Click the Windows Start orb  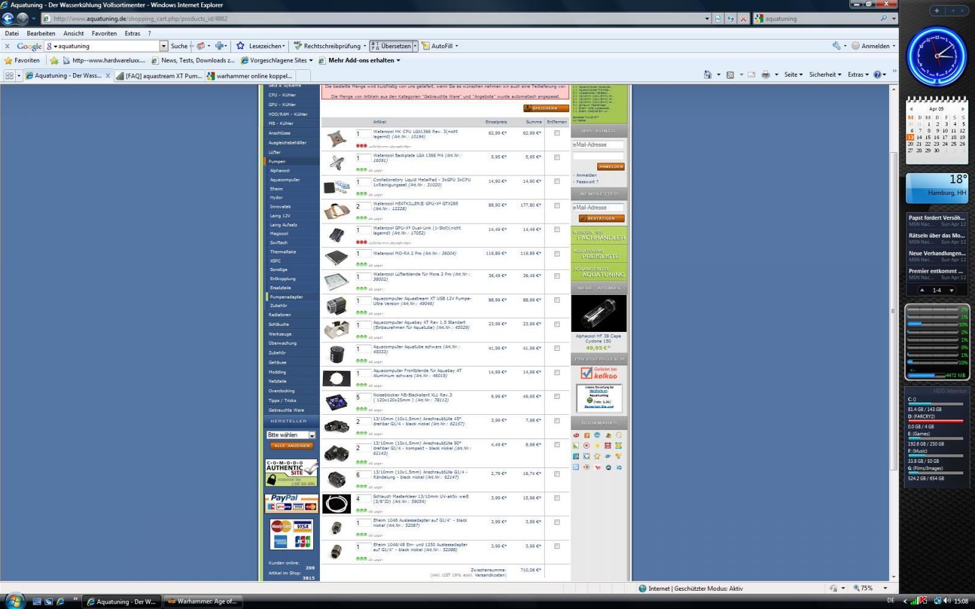click(13, 600)
